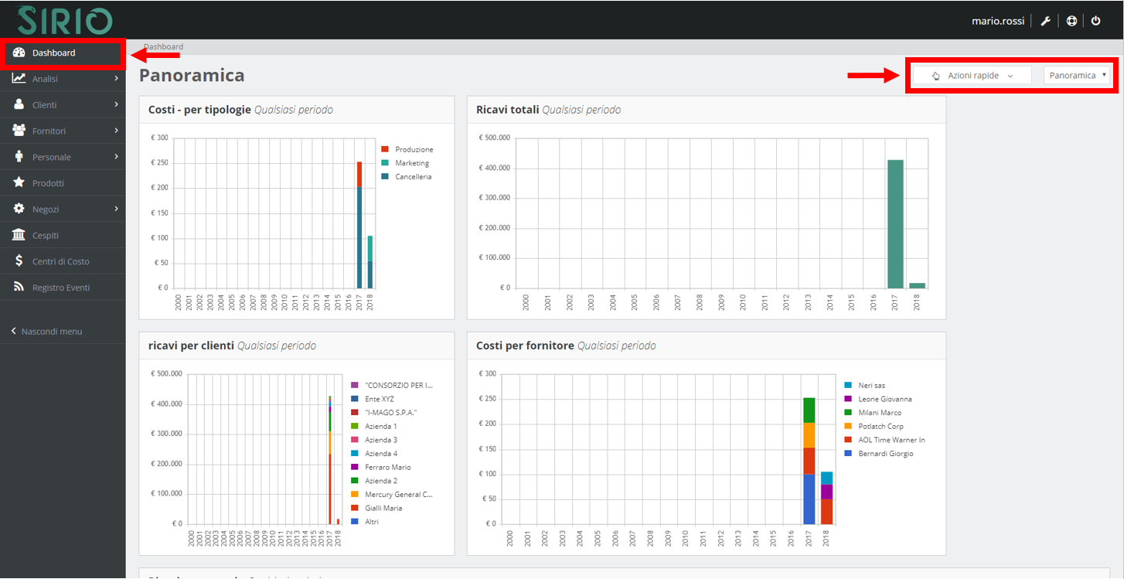This screenshot has width=1124, height=579.
Task: Open the language globe icon
Action: pyautogui.click(x=1071, y=20)
